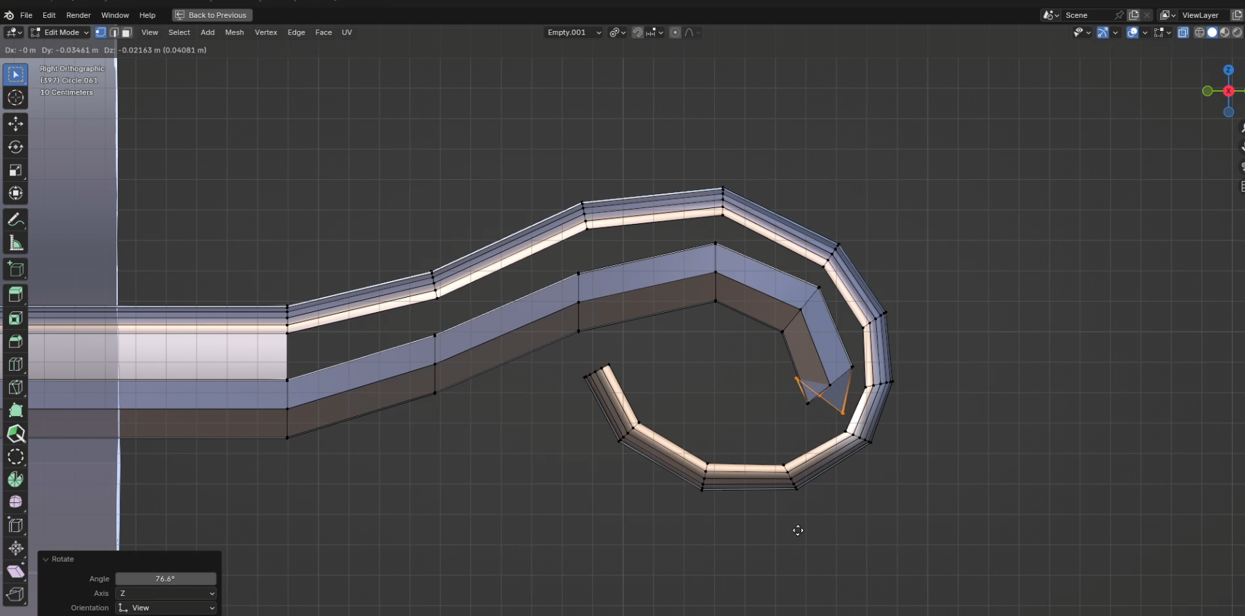The width and height of the screenshot is (1245, 616).
Task: Open the overlays options dropdown arrow
Action: [1145, 32]
